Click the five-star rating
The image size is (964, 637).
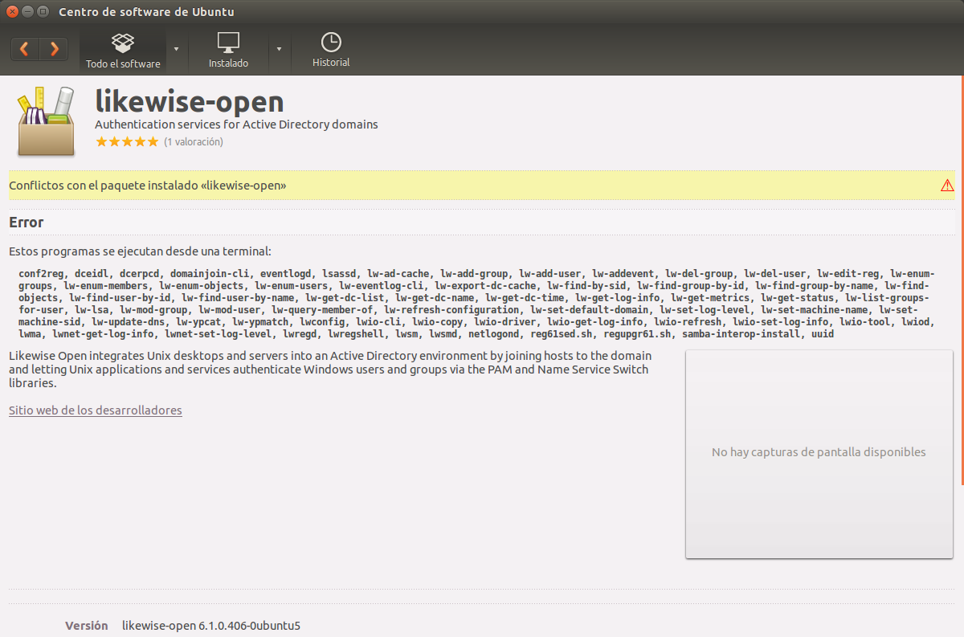pos(127,141)
